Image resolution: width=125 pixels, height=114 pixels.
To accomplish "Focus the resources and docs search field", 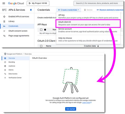I will coord(98,3).
